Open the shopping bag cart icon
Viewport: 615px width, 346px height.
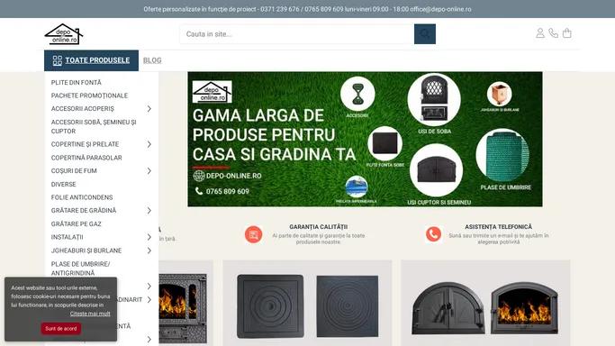(566, 33)
